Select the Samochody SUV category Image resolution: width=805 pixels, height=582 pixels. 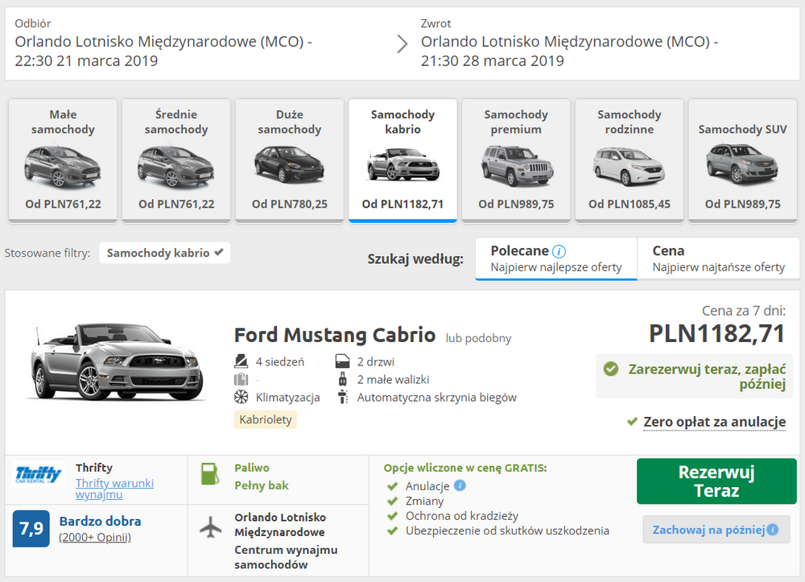tap(742, 161)
